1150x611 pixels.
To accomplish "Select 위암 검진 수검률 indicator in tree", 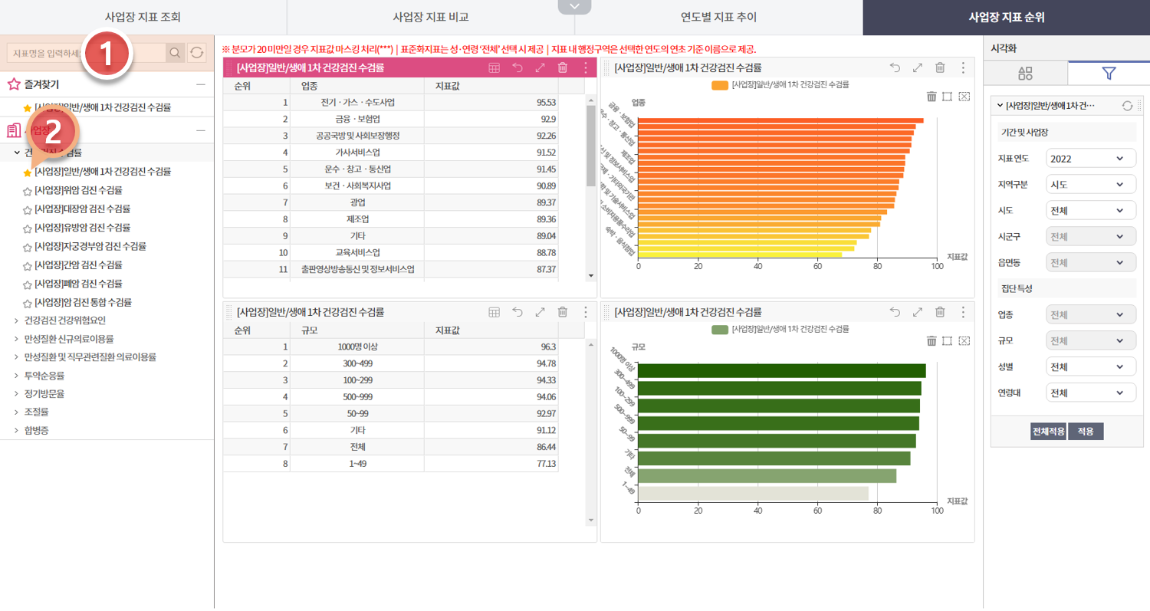I will click(78, 191).
